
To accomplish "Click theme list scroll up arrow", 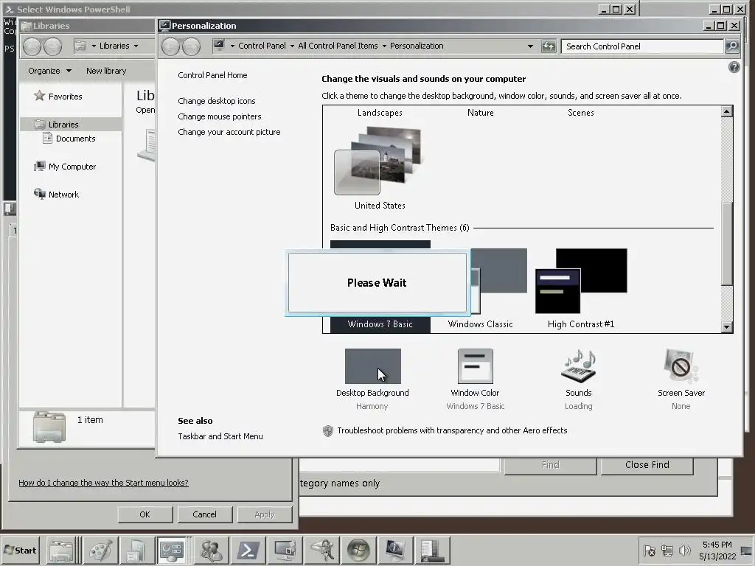I will (x=726, y=111).
